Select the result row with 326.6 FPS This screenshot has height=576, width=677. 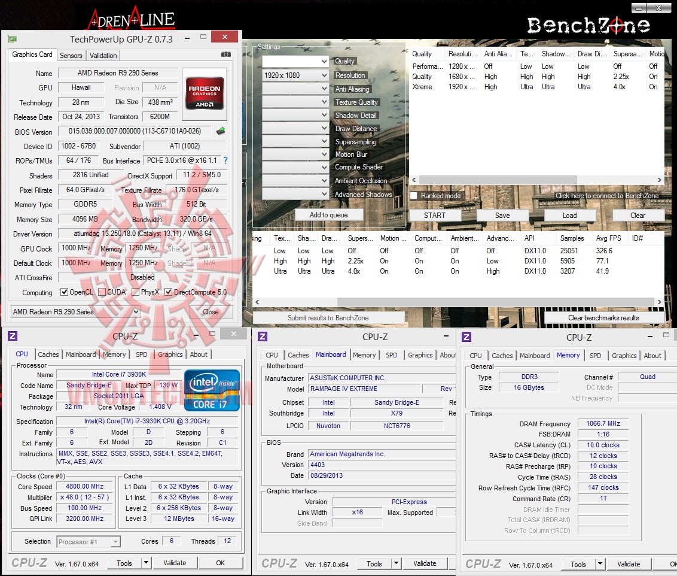459,251
